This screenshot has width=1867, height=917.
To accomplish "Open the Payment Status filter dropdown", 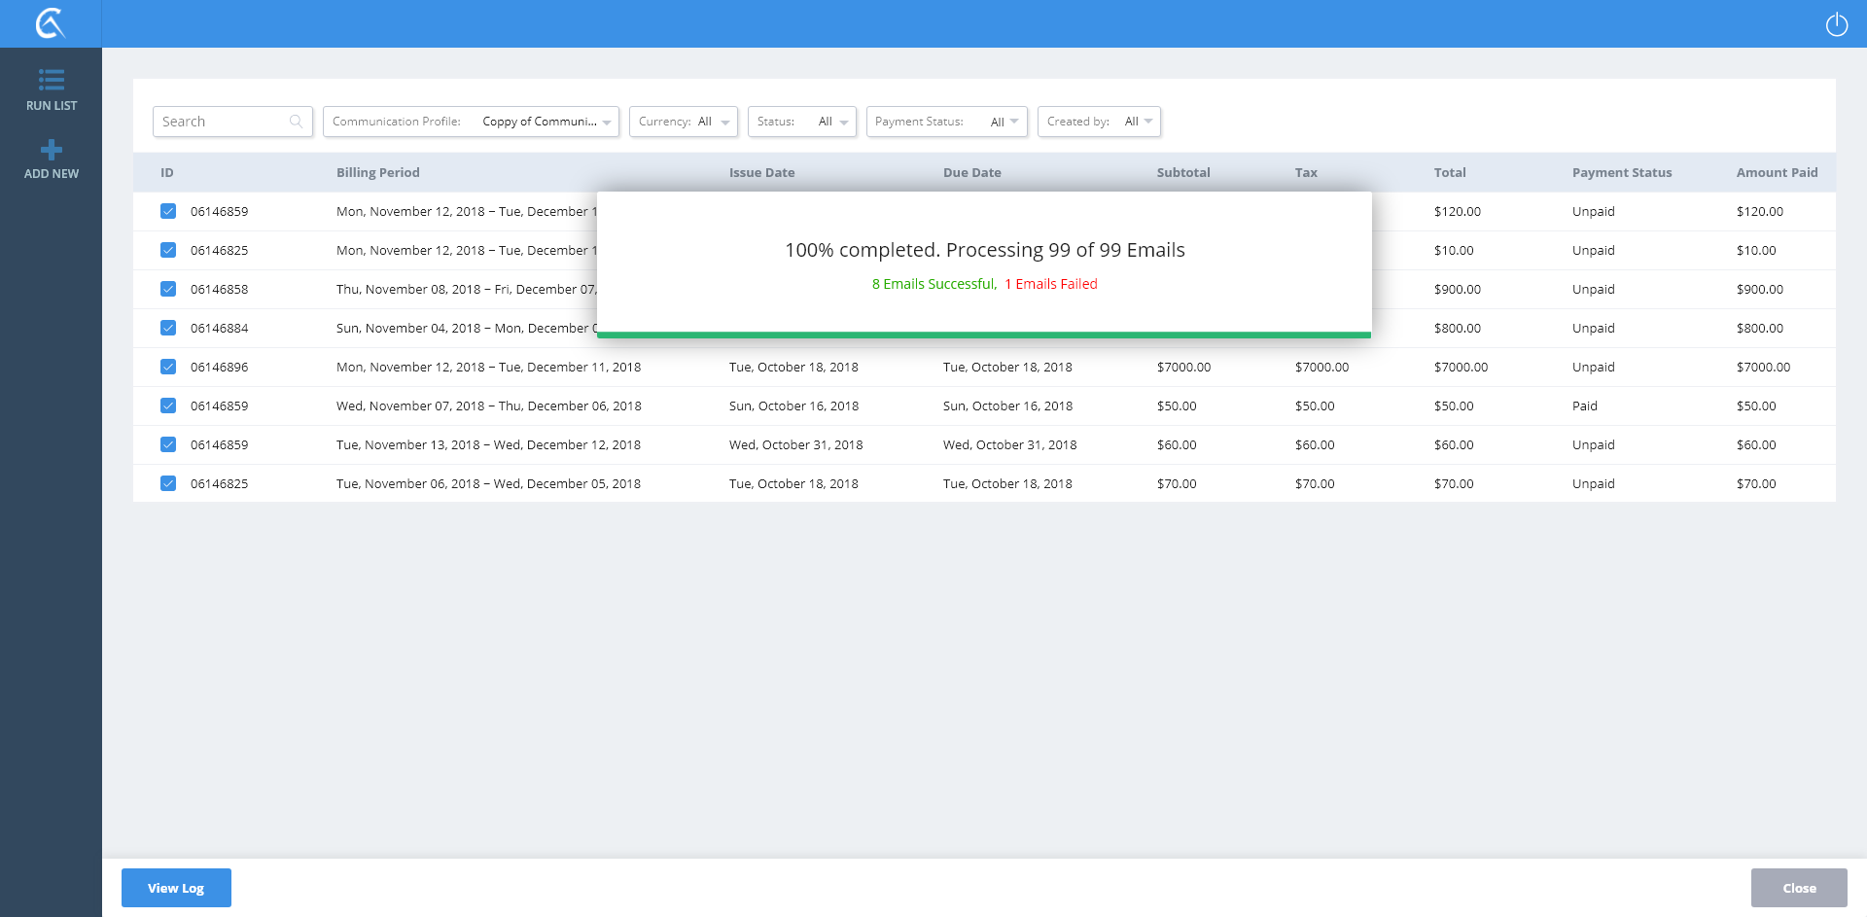I will pos(945,122).
